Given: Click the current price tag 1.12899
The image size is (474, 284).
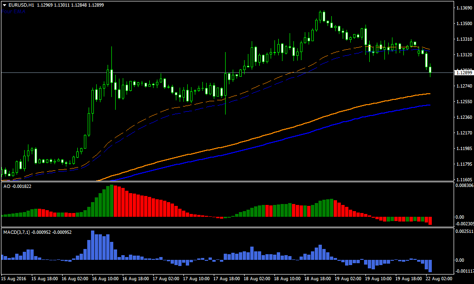Looking at the screenshot, I should click(x=463, y=72).
